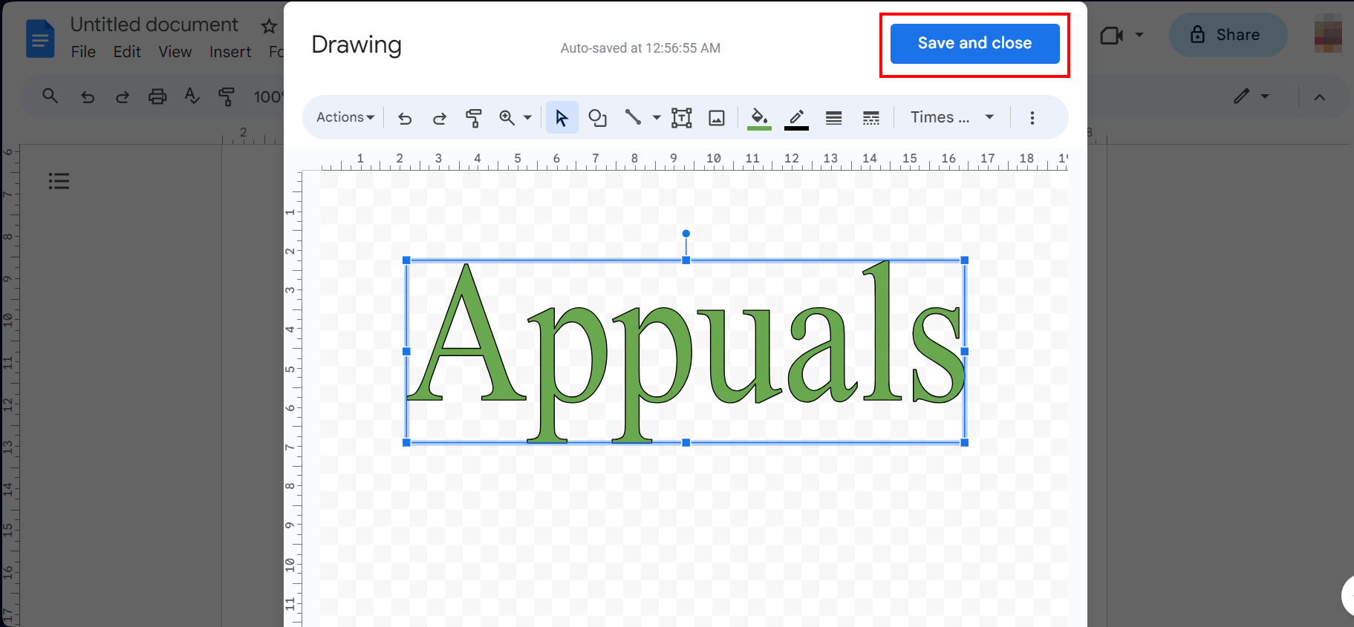Screen dimensions: 1354x627
Task: Select the Zoom tool in drawing toolbar
Action: point(507,118)
